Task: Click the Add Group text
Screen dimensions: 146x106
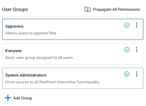Action: click(23, 98)
